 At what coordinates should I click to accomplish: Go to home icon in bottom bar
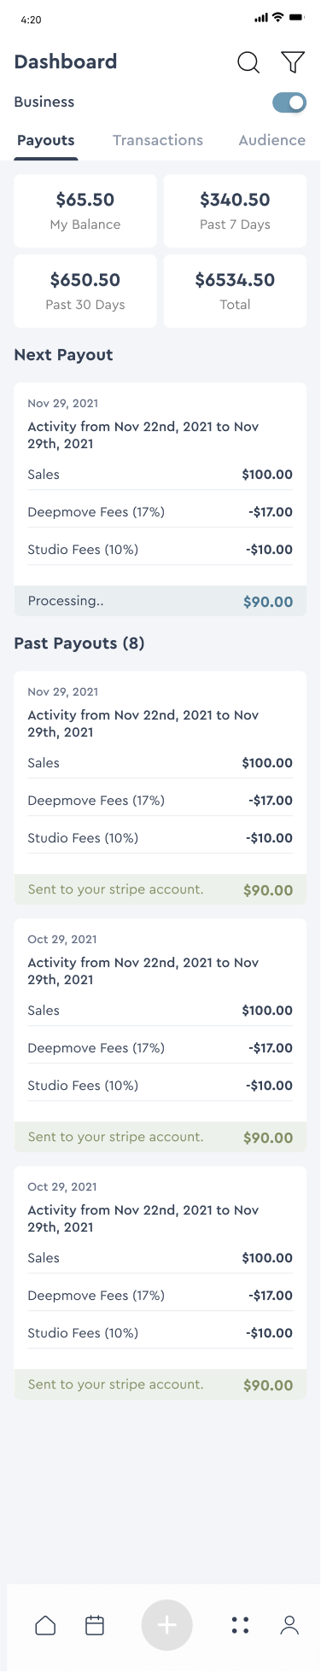(45, 1625)
